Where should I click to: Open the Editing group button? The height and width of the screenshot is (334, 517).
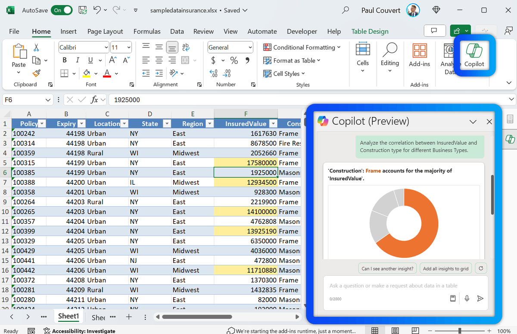pyautogui.click(x=390, y=57)
